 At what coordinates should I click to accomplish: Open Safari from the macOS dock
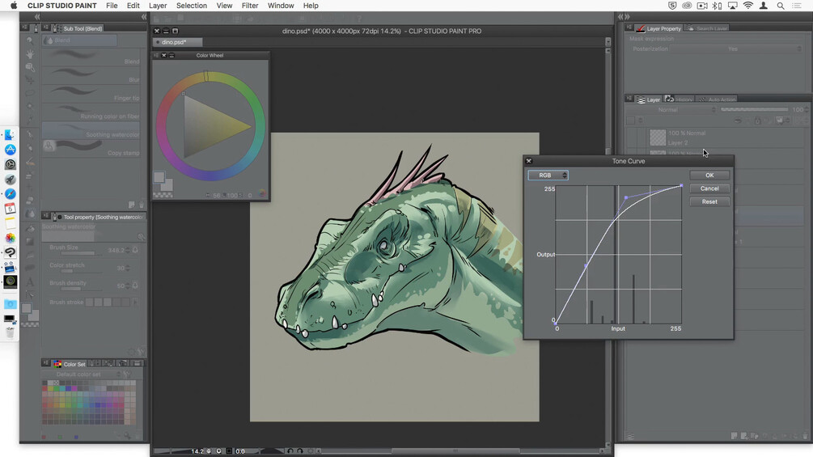pos(11,194)
